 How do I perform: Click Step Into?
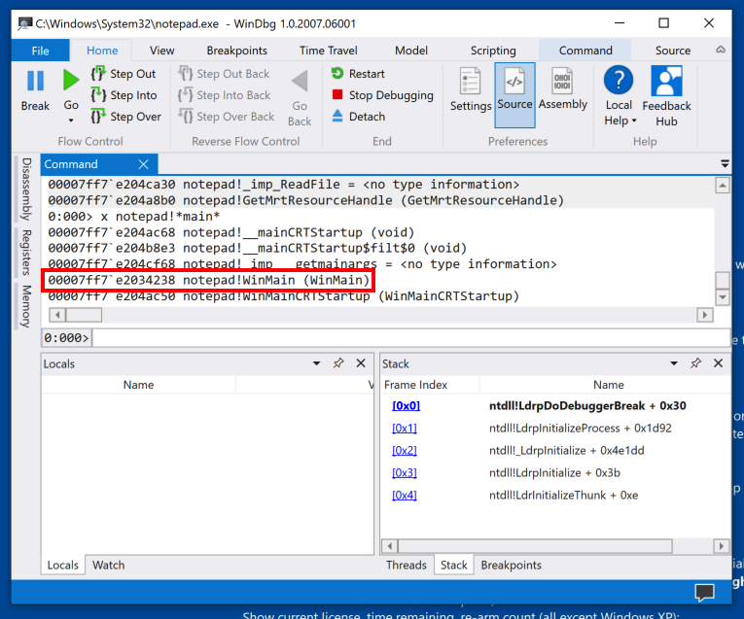(124, 95)
